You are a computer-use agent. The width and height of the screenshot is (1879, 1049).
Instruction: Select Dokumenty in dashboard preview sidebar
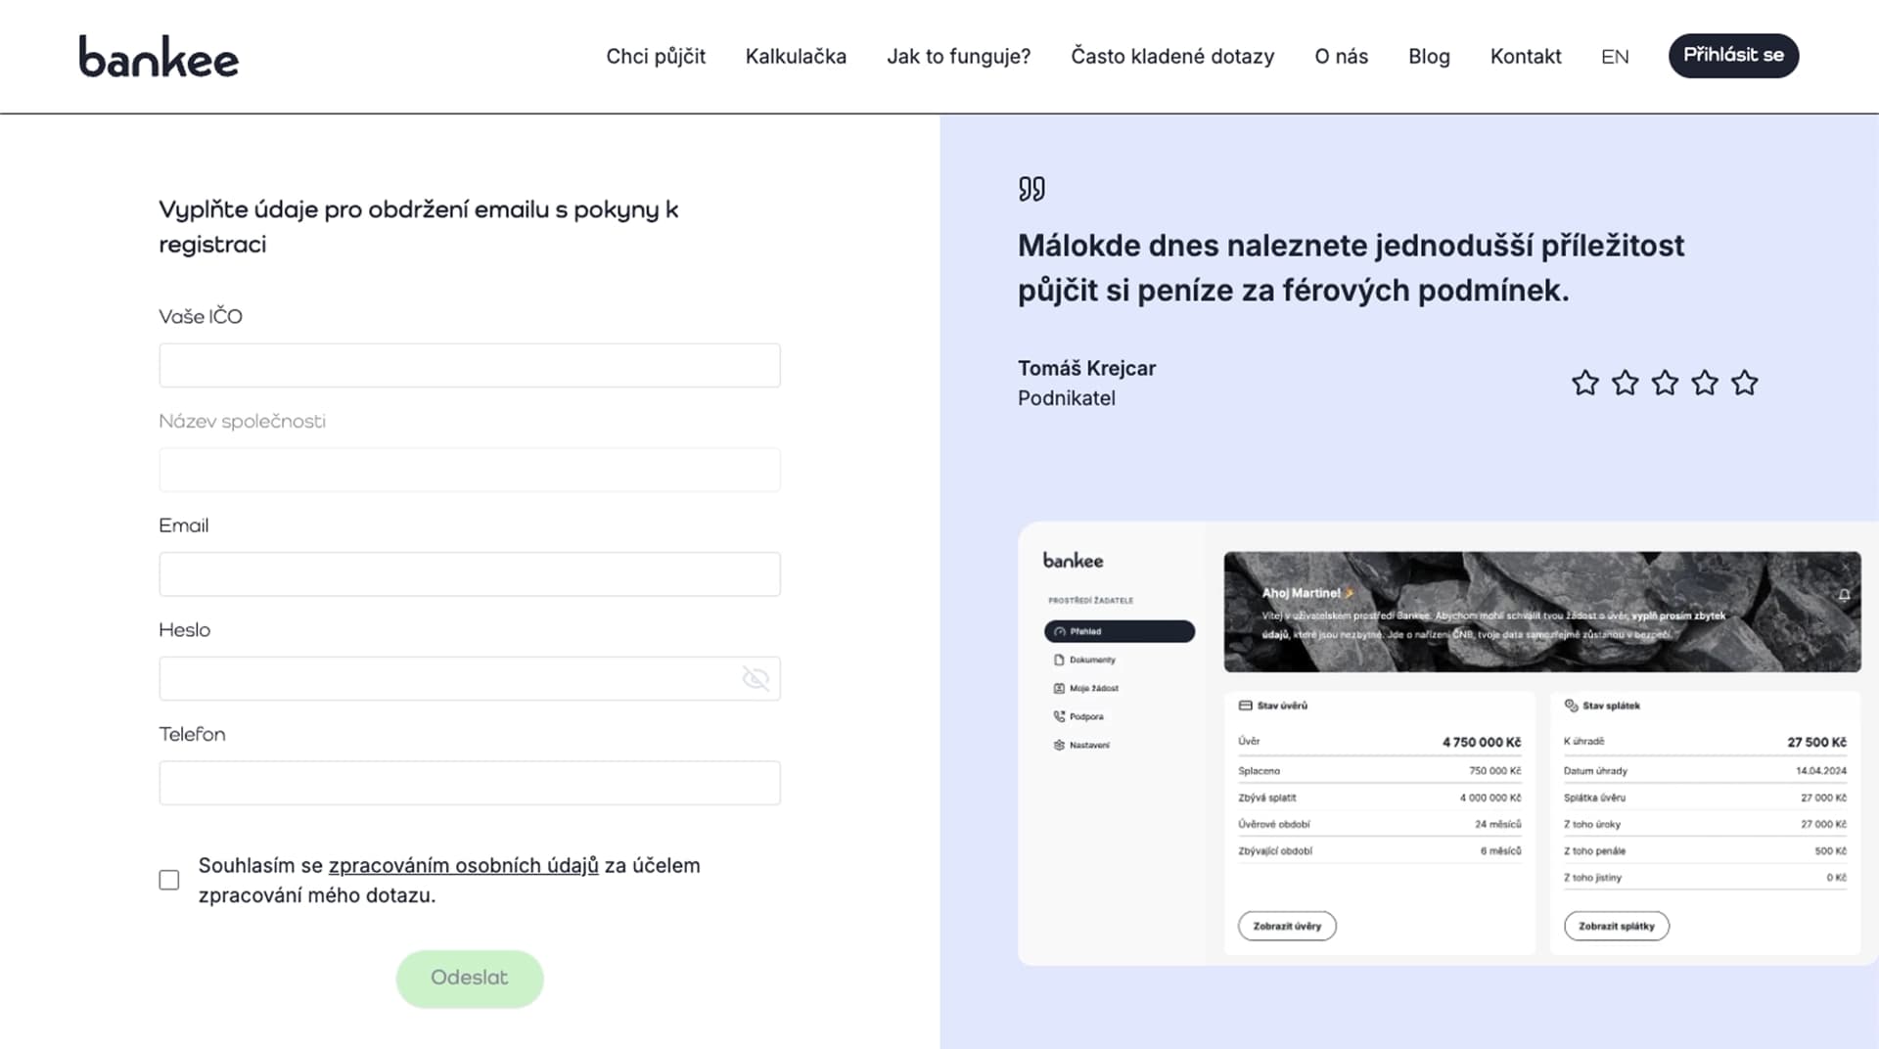point(1091,660)
